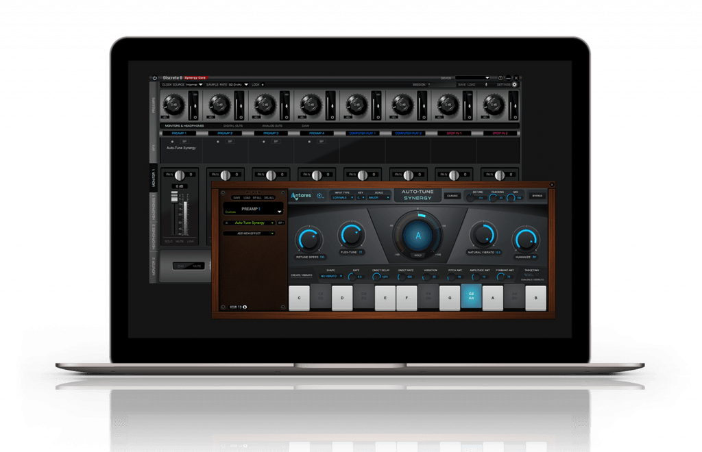Viewport: 702px width, 452px height.
Task: Click Add New Effect in the rack
Action: tap(249, 234)
